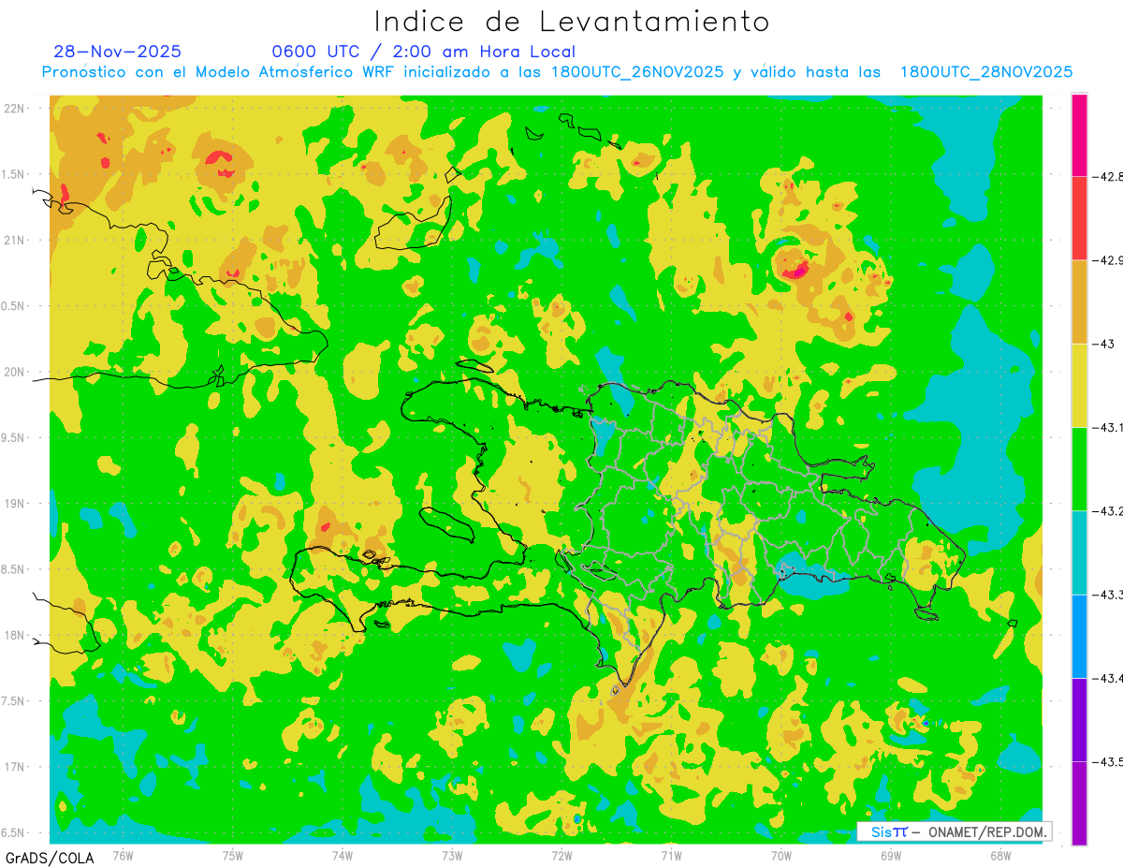Click the '68W' longitude label
Screen dimensions: 1123x868
(x=999, y=855)
